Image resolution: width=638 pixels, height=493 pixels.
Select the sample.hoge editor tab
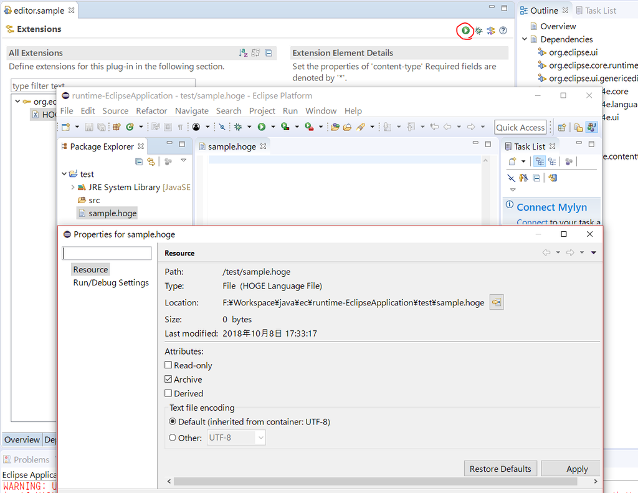tap(232, 146)
